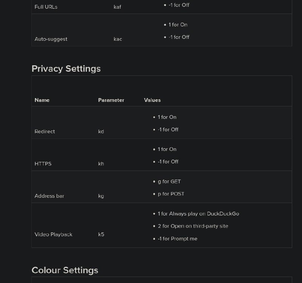The image size is (302, 283).
Task: Click the Colour Settings heading
Action: coord(65,270)
